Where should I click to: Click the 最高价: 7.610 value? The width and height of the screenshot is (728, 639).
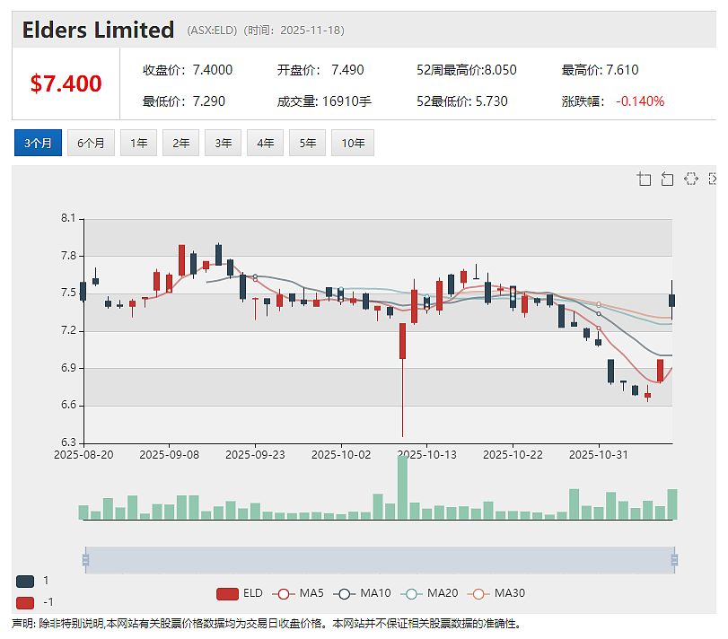click(600, 70)
